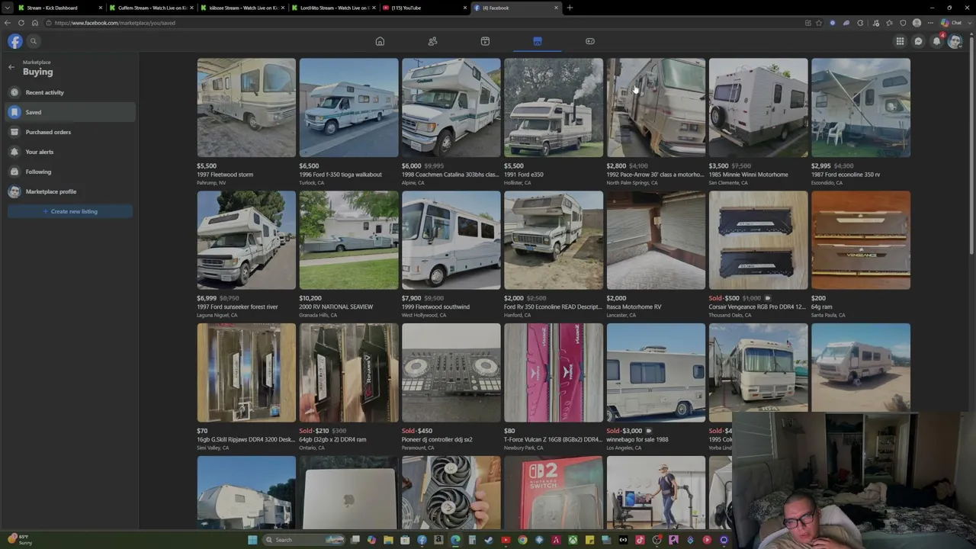
Task: Open the 1998 Coachmen Catalina listing photo
Action: click(x=451, y=108)
